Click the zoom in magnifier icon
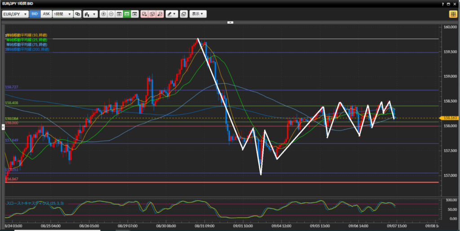Image resolution: width=460 pixels, height=231 pixels. point(104,14)
